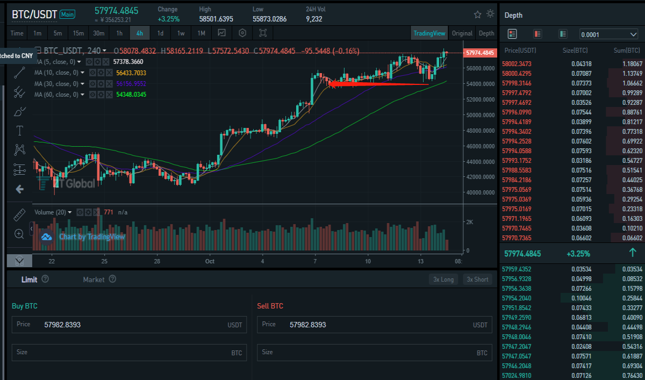This screenshot has height=380, width=645.
Task: Select the trend line drawing tool
Action: (20, 73)
